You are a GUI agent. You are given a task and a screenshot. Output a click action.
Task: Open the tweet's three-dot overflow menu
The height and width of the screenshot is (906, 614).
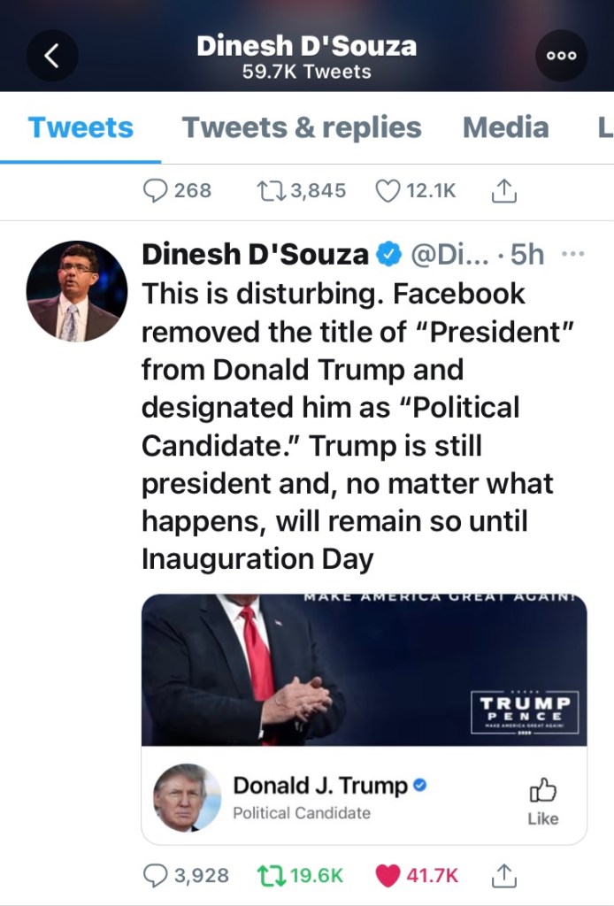click(x=572, y=255)
